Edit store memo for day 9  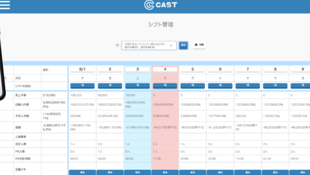[x=299, y=173]
